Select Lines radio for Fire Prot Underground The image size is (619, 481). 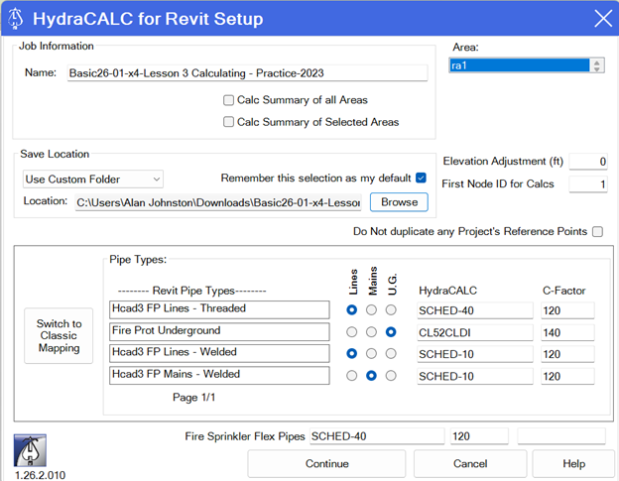coord(352,332)
